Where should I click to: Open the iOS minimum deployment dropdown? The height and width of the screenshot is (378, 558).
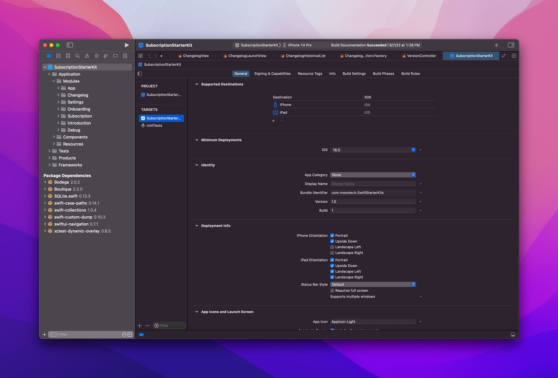coord(413,150)
